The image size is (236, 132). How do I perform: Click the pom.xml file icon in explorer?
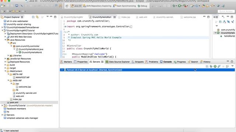tap(8, 102)
